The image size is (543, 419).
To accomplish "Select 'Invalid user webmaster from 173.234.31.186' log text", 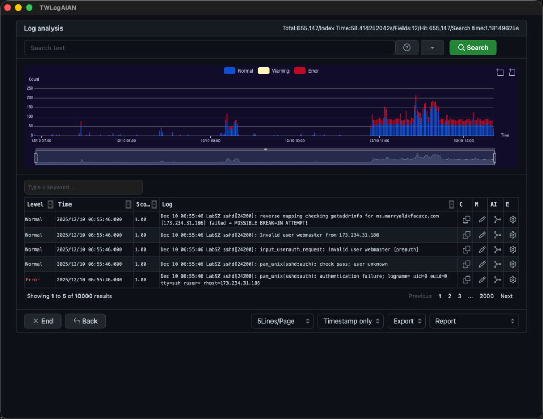I will (319, 235).
